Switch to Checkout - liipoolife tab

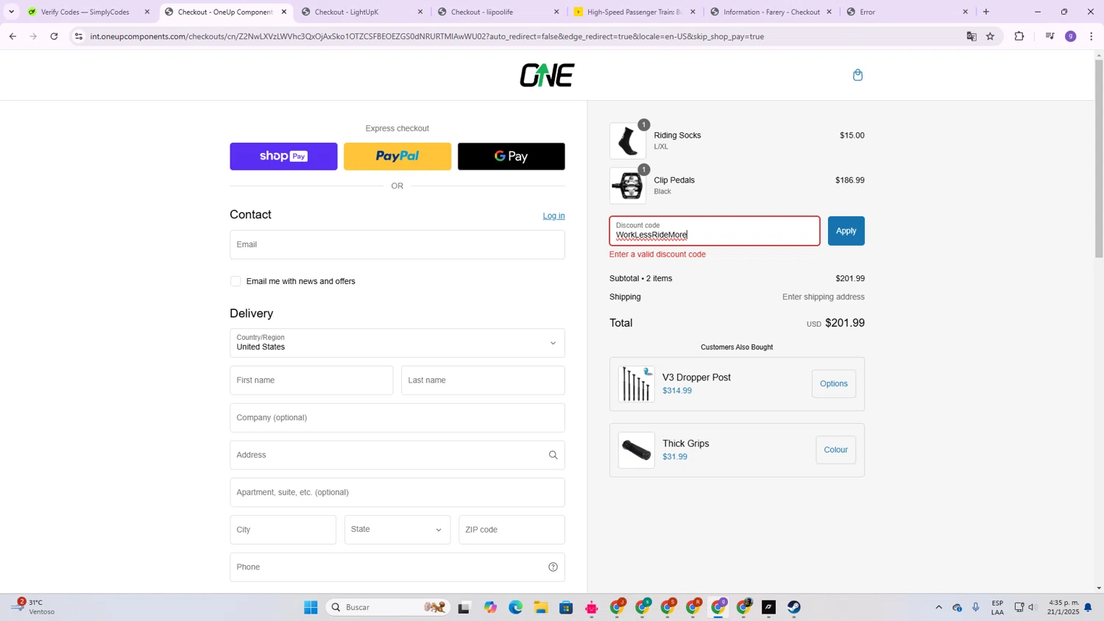(497, 12)
